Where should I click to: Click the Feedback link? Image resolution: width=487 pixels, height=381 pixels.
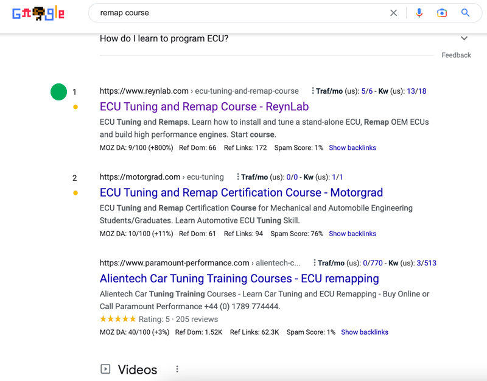coord(456,55)
